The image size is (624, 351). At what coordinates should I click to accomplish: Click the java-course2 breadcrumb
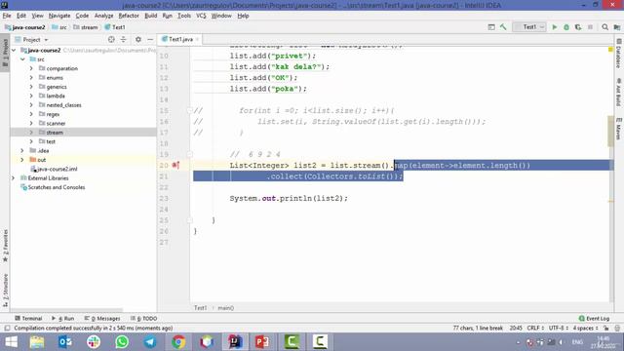click(25, 27)
